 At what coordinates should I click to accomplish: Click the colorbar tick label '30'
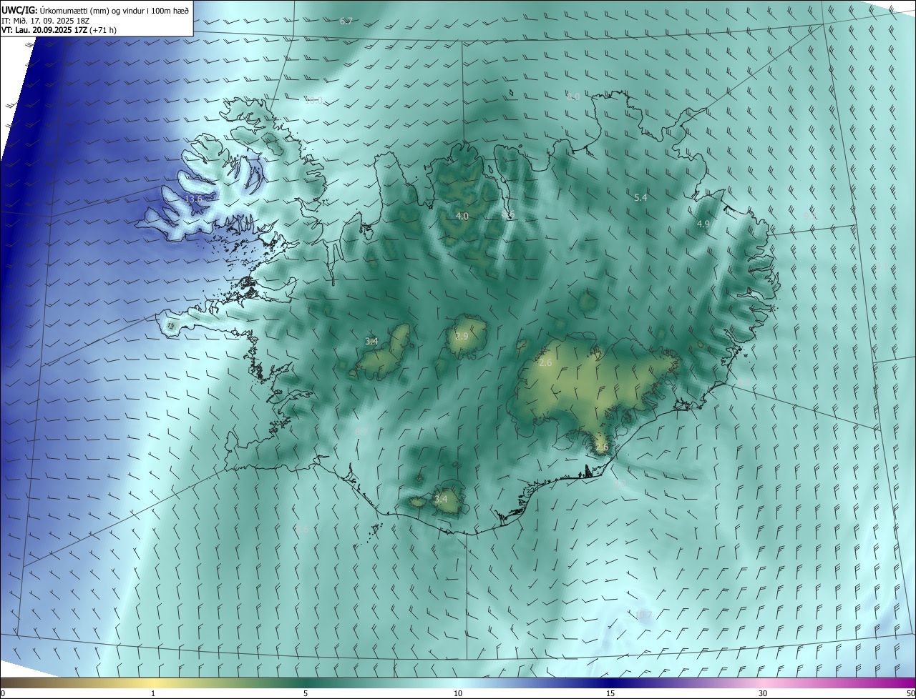(x=763, y=694)
